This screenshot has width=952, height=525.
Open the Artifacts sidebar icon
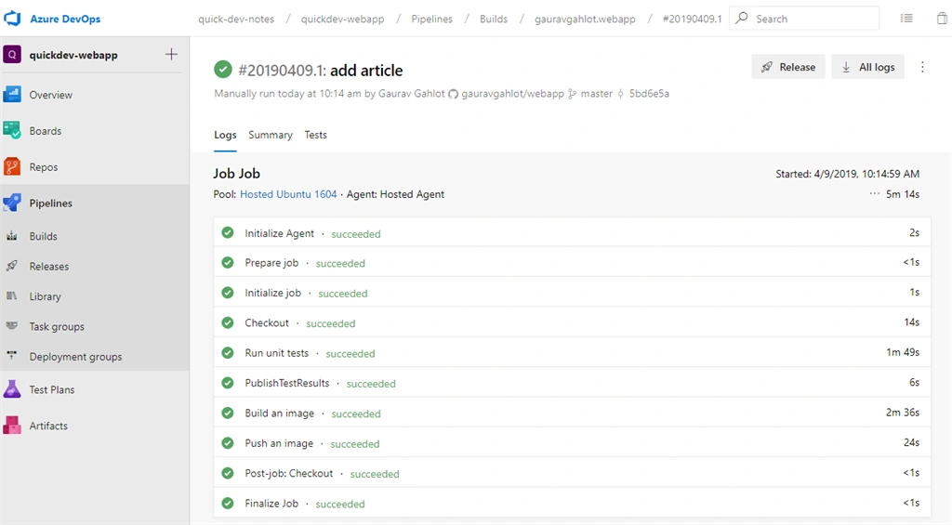click(12, 426)
